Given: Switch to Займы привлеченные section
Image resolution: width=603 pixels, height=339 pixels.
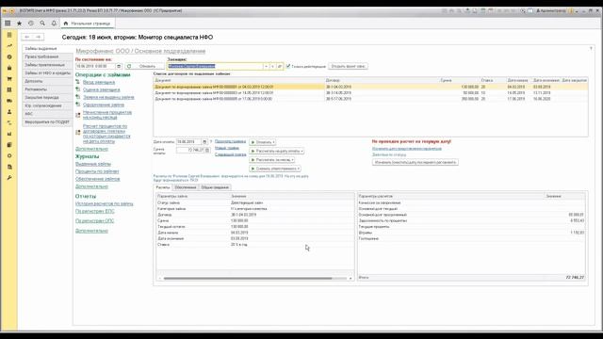Looking at the screenshot, I should pos(47,65).
